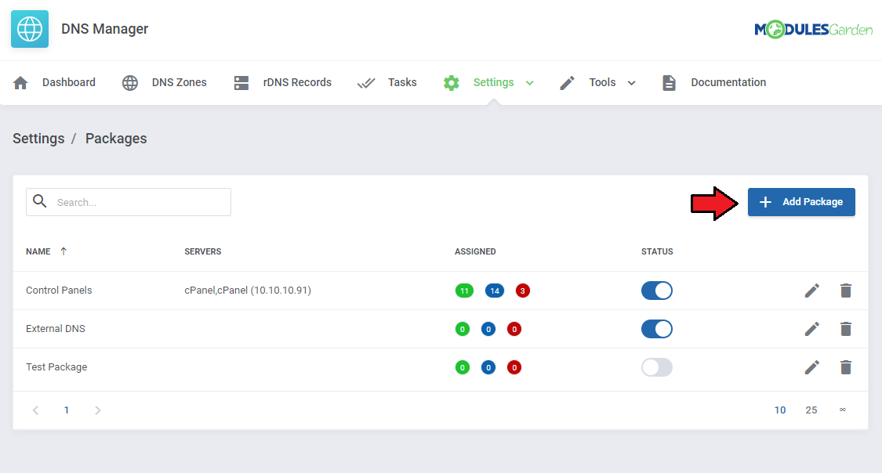The image size is (882, 473).
Task: Click the Tasks double-check icon
Action: point(366,83)
